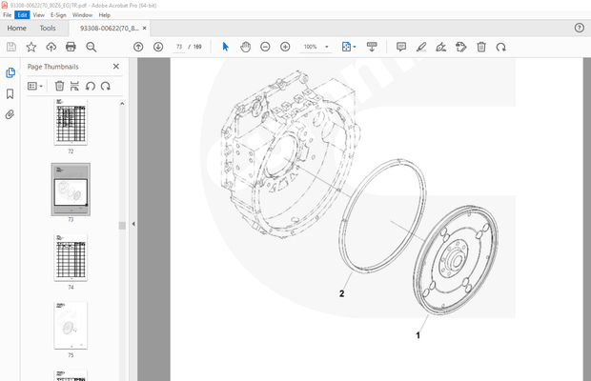Open the Bookmarks sidebar panel

[10, 93]
